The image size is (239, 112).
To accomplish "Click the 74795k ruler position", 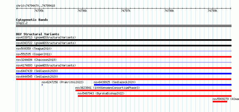I will [39, 11].
